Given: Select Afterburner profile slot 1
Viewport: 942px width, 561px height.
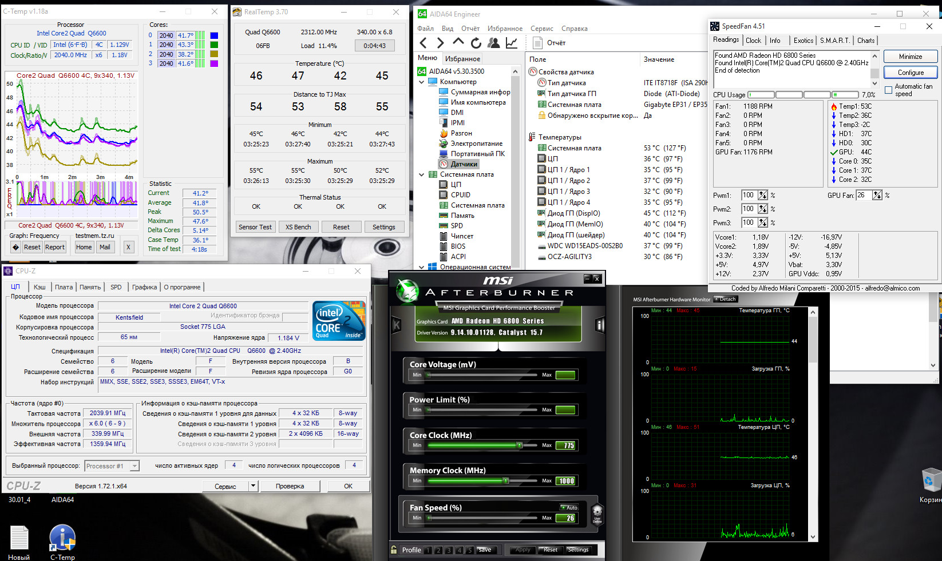Looking at the screenshot, I should click(429, 550).
